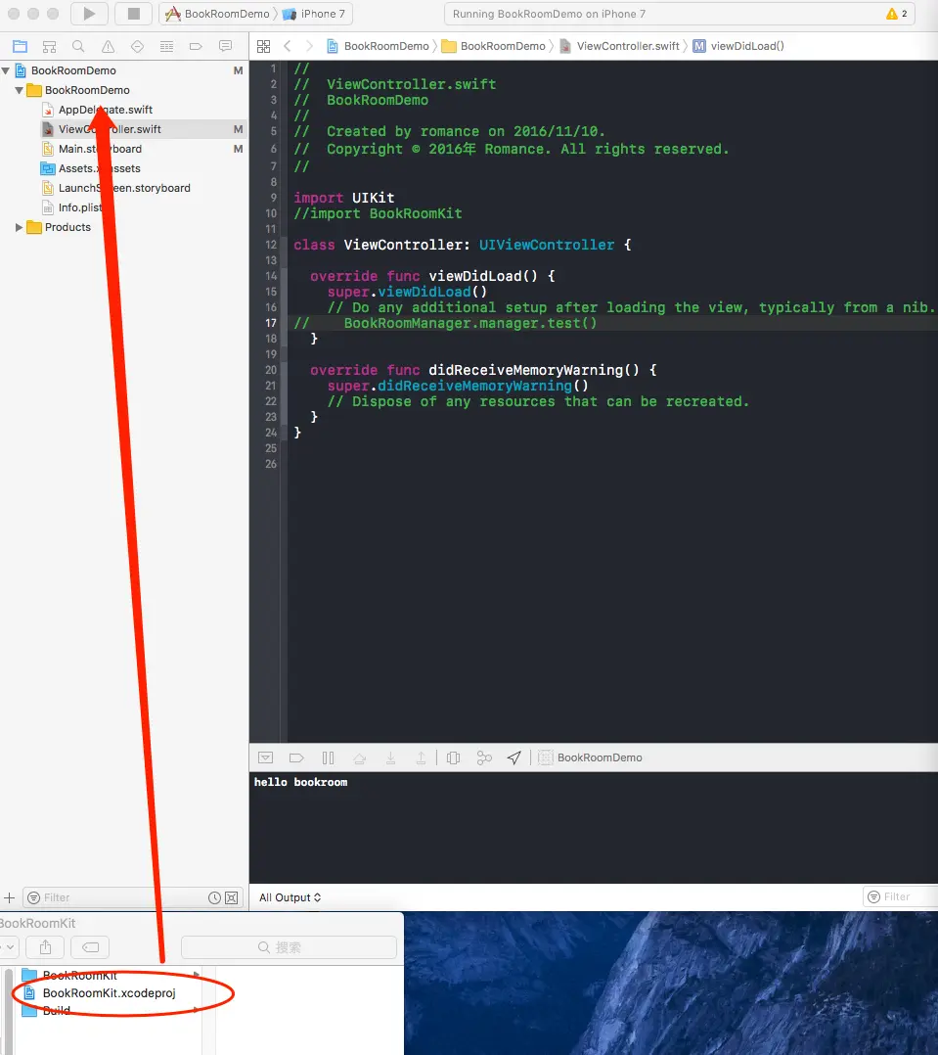The width and height of the screenshot is (938, 1055).
Task: Click 'import UIKit' on line 9
Action: (x=343, y=198)
